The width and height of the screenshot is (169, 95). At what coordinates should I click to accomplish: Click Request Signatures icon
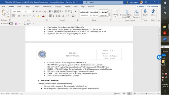136,13
